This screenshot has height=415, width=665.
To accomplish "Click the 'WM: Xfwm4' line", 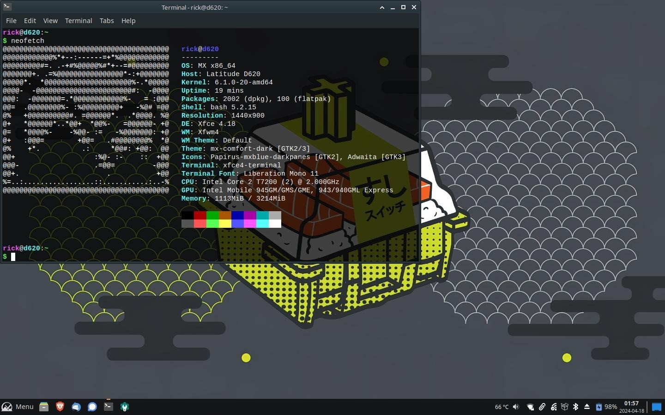I will coord(200,132).
